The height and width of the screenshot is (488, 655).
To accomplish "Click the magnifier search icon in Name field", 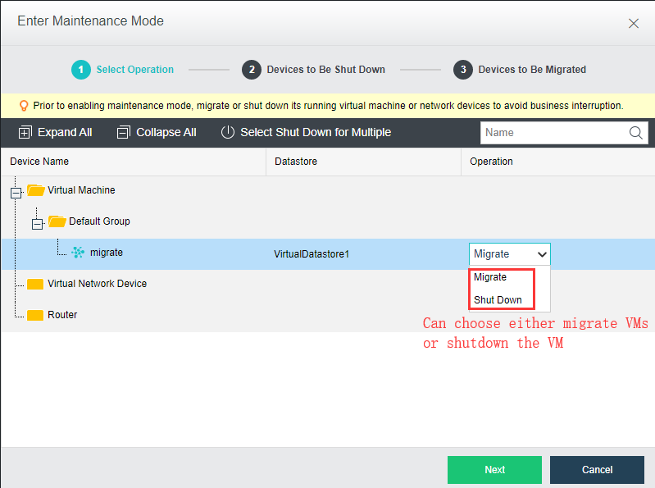I will pos(635,133).
